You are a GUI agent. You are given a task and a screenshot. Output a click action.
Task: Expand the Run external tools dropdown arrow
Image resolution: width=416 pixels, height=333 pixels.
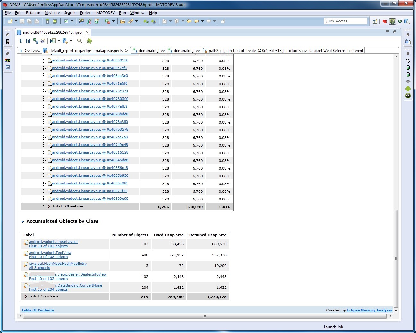[113, 21]
